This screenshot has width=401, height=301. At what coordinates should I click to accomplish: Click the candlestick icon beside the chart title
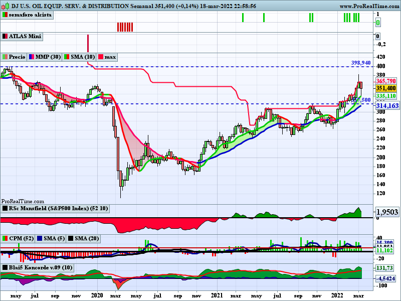(5, 6)
